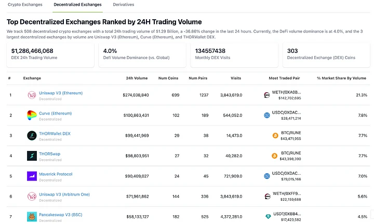The image size is (374, 224).
Task: Open the THORWallet DEX exchange link
Action: (x=55, y=134)
